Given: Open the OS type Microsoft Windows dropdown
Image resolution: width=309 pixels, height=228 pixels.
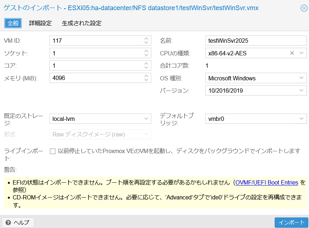Looking at the screenshot, I should pyautogui.click(x=302, y=78).
